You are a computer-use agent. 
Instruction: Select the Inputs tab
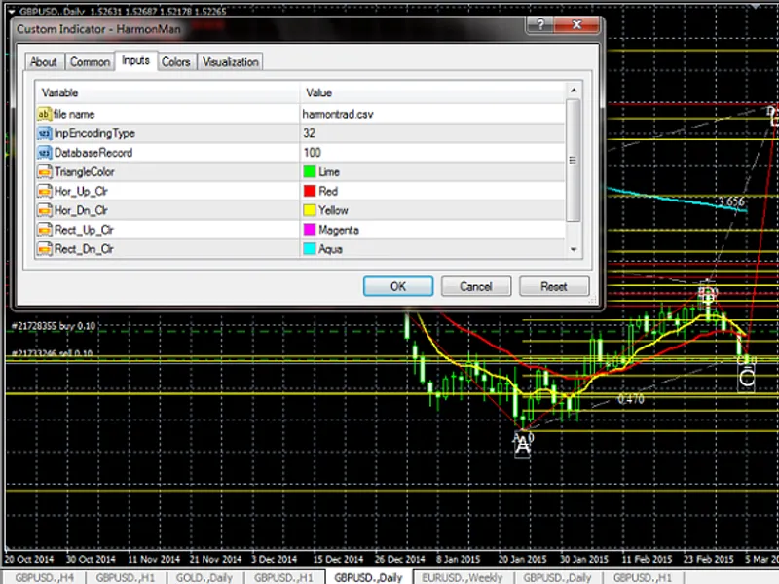click(135, 60)
